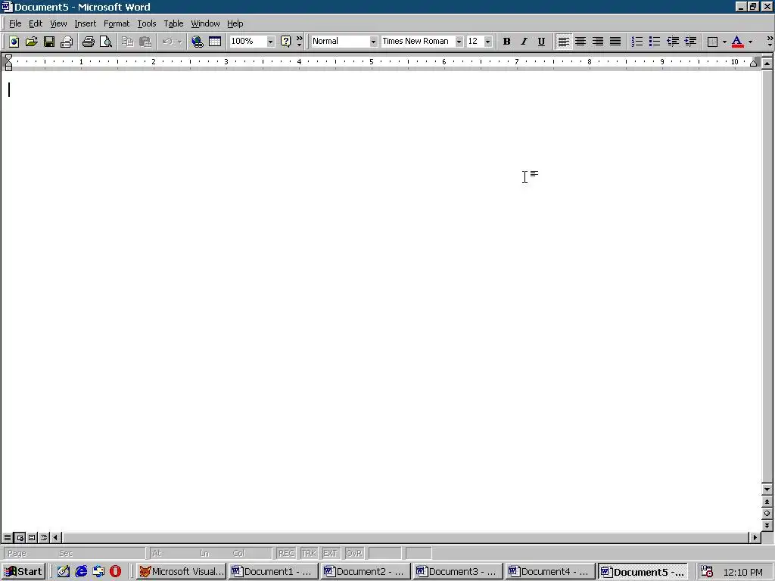The height and width of the screenshot is (581, 775).
Task: Switch to Outline View icon
Action: coord(43,538)
